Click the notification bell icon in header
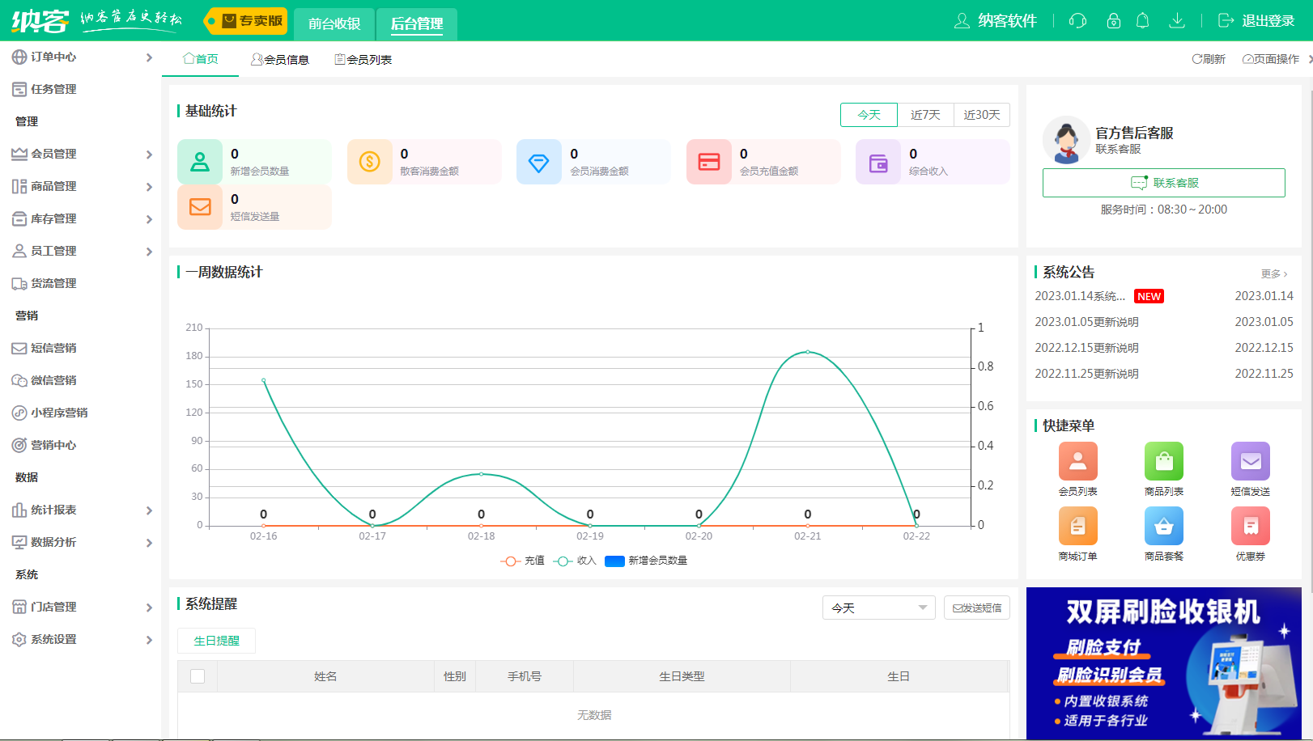Viewport: 1313px width, 741px height. click(1142, 21)
